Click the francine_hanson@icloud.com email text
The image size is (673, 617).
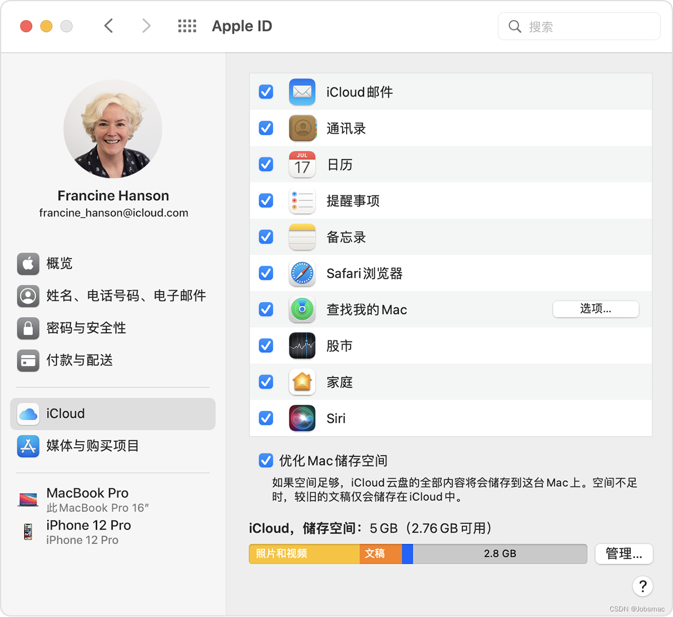[114, 213]
